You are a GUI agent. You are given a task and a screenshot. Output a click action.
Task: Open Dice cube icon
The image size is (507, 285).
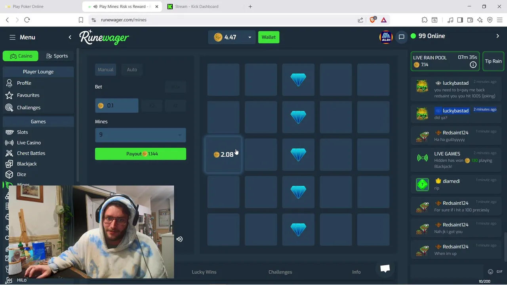(9, 175)
